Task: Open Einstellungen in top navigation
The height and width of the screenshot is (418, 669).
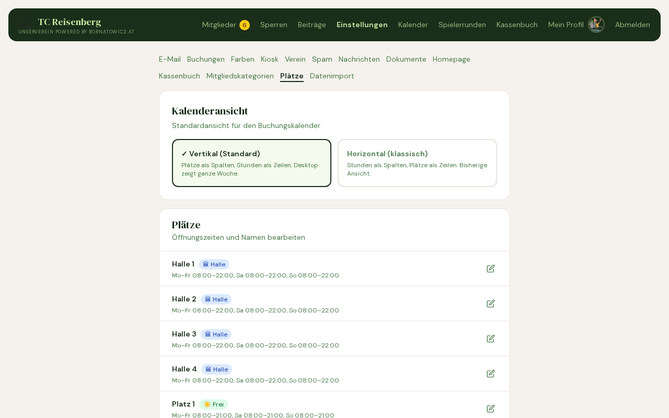Action: [362, 25]
